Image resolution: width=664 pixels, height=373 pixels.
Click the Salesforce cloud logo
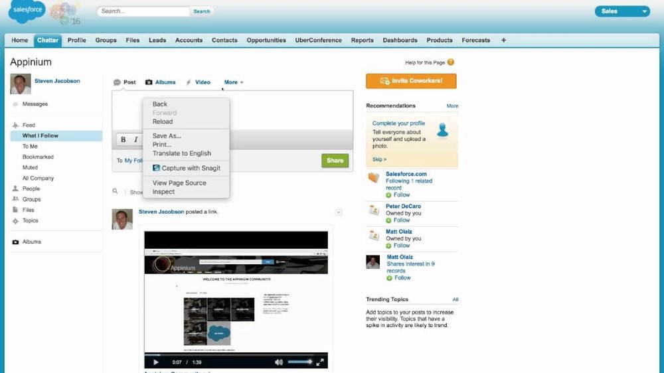point(27,11)
